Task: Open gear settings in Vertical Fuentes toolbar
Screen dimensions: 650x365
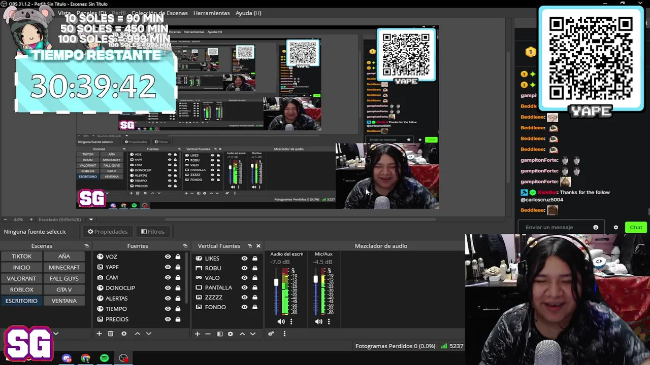Action: coord(231,334)
